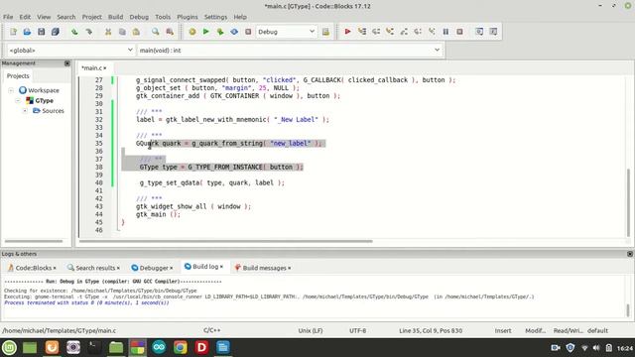Open the <global> scope dropdown
Image resolution: width=635 pixels, height=357 pixels.
click(70, 51)
